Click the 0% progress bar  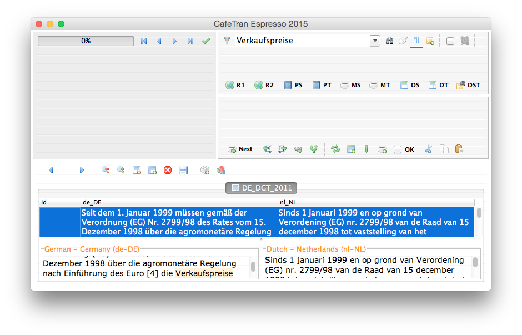coord(86,41)
